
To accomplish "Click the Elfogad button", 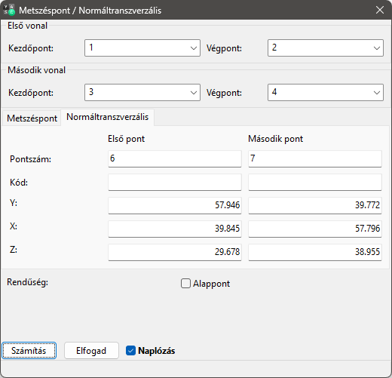I will [x=91, y=350].
